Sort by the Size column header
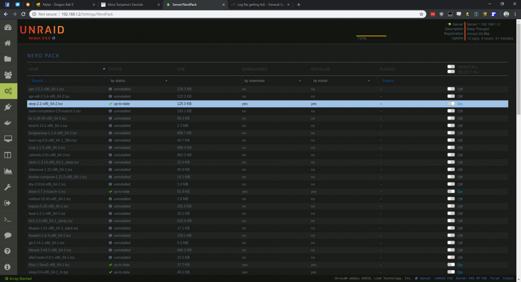 click(x=181, y=69)
